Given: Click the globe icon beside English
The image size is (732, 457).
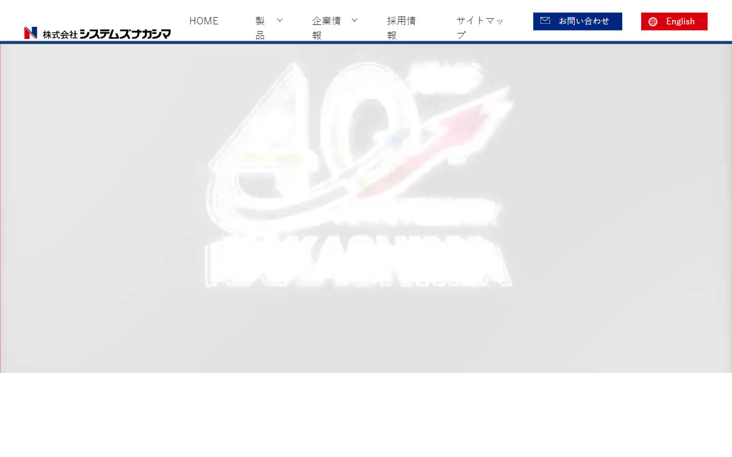Looking at the screenshot, I should (x=653, y=21).
